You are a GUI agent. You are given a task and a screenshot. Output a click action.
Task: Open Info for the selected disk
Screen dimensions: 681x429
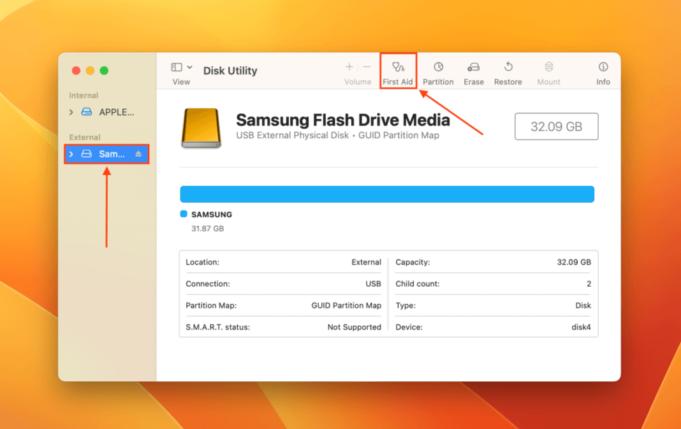603,70
